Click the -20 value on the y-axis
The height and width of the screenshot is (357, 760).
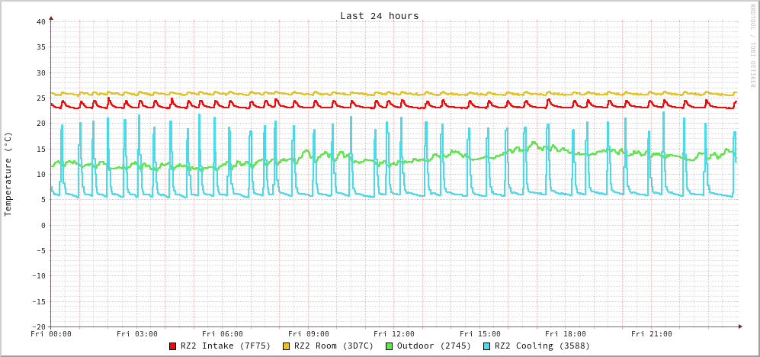(38, 327)
